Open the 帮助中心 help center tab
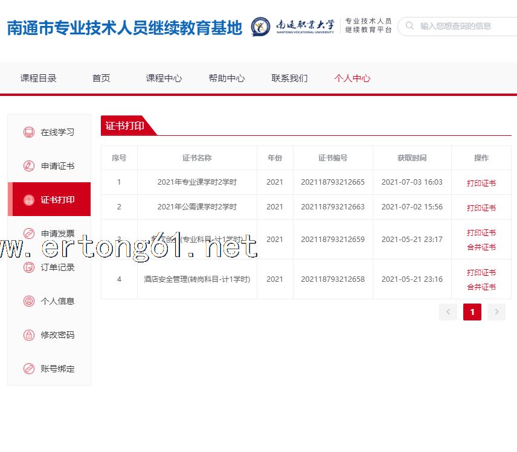This screenshot has width=517, height=452. pyautogui.click(x=226, y=78)
